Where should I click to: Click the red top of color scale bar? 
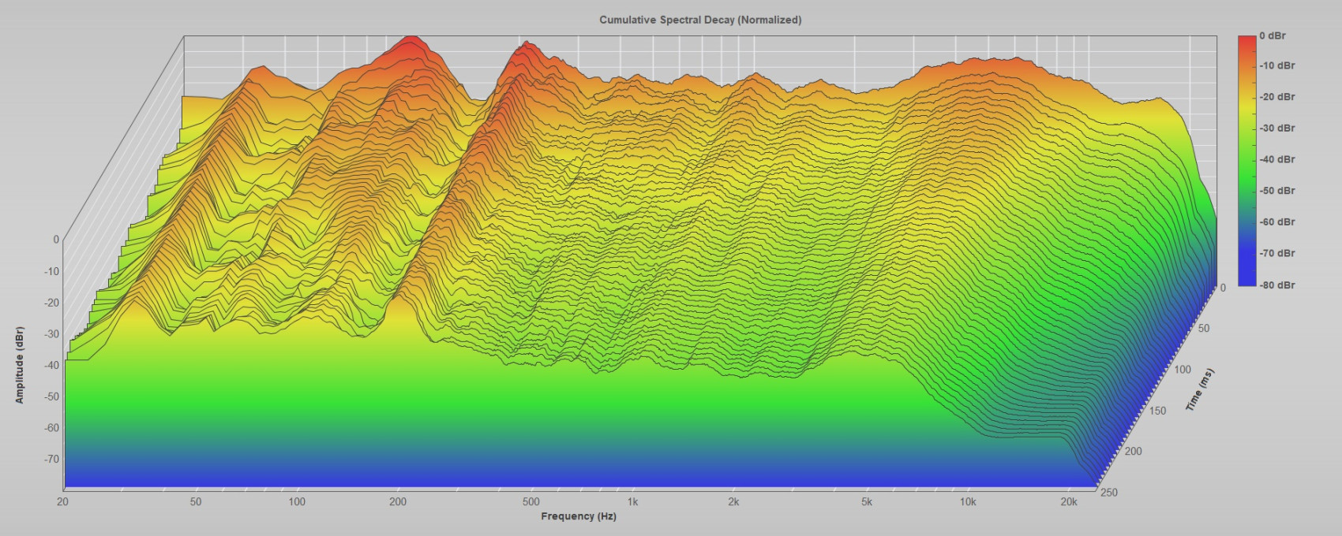(1246, 41)
